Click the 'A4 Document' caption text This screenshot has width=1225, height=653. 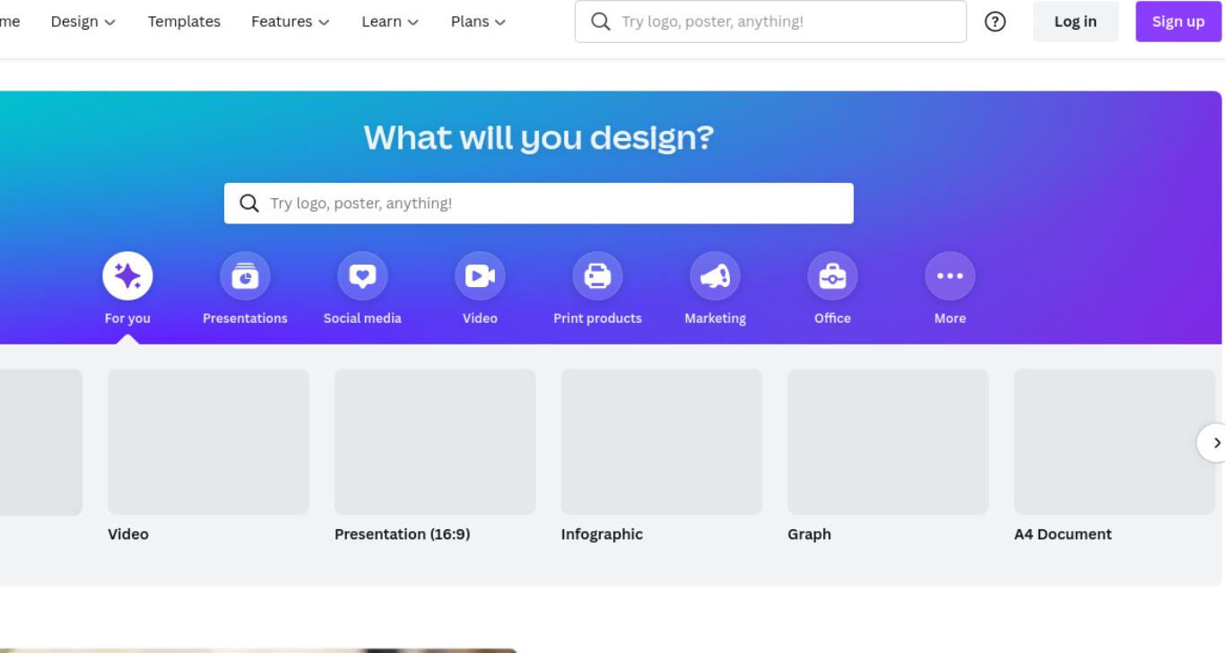1063,535
